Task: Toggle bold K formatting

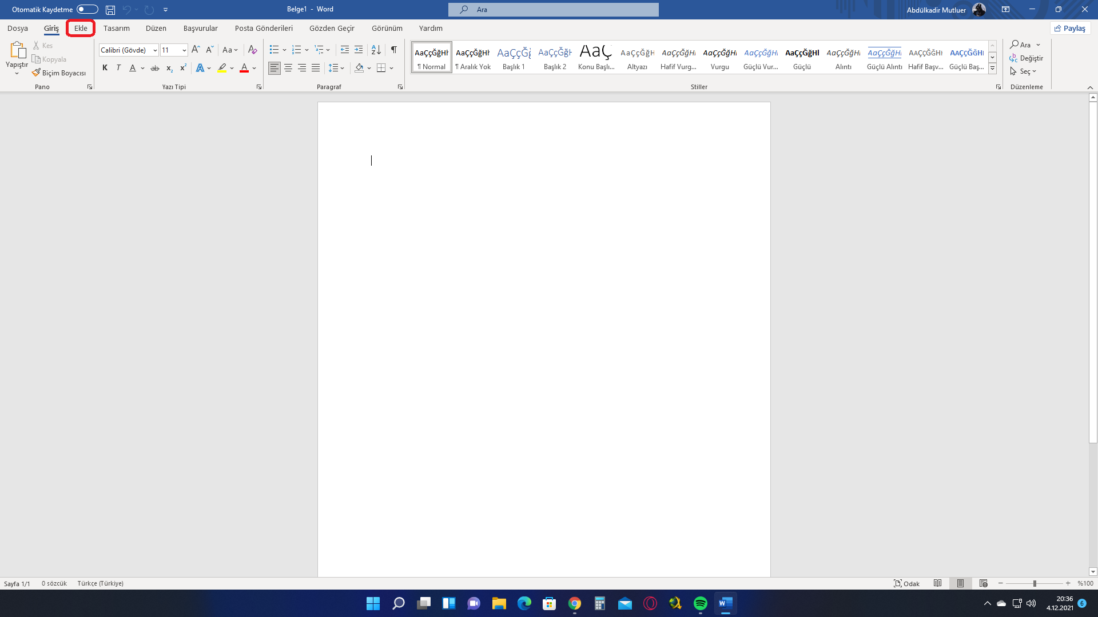Action: coord(105,68)
